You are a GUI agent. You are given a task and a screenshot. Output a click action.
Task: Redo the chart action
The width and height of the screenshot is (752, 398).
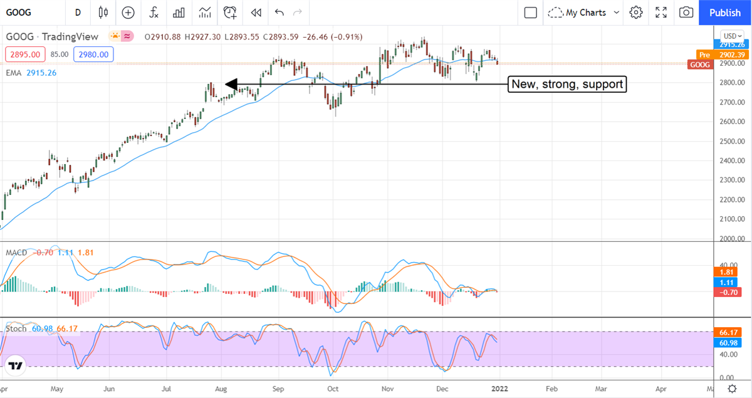[x=298, y=12]
